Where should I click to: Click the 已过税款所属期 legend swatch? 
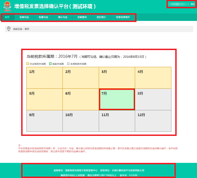point(28,64)
